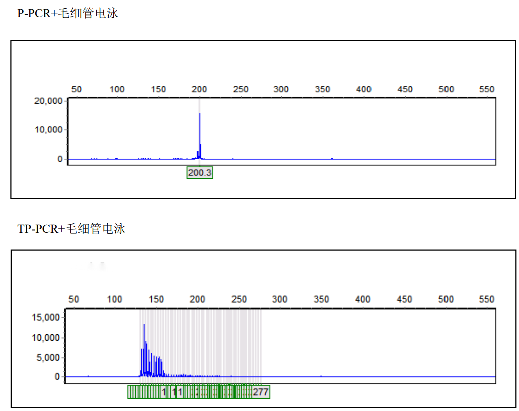The width and height of the screenshot is (519, 411).
Task: Click the 450 x-axis tick in bottom chart
Action: pyautogui.click(x=404, y=299)
